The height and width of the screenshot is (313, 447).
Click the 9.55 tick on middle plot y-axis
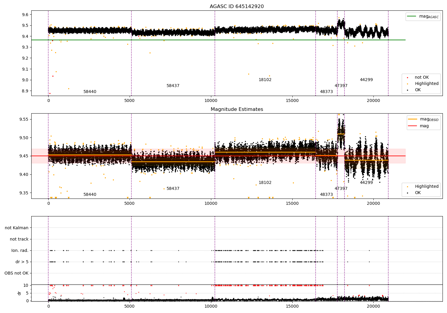[24, 119]
